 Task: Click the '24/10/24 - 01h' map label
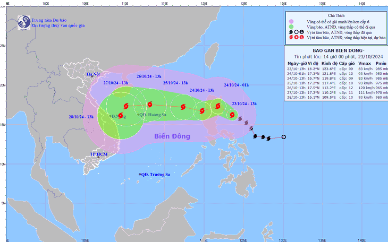[x=237, y=85]
